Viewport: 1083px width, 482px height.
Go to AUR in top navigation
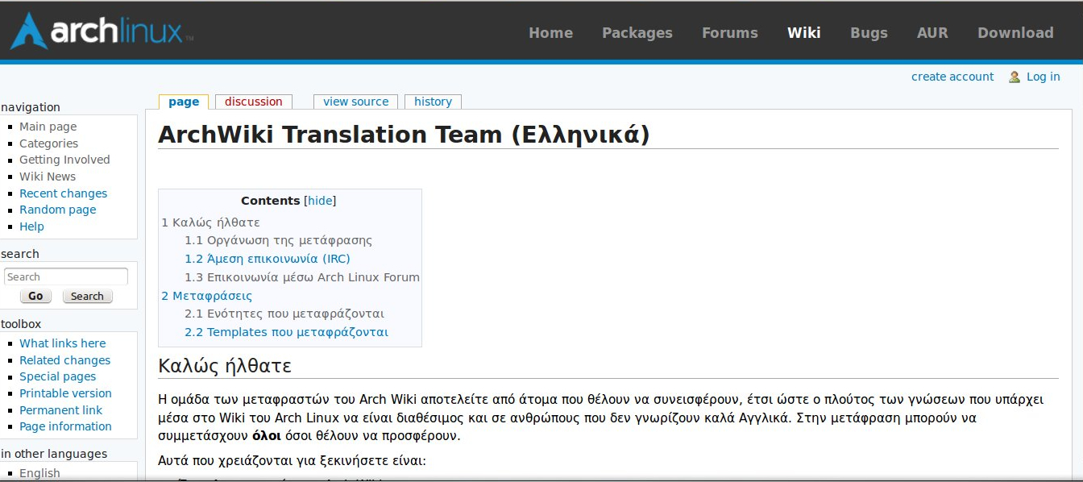932,33
